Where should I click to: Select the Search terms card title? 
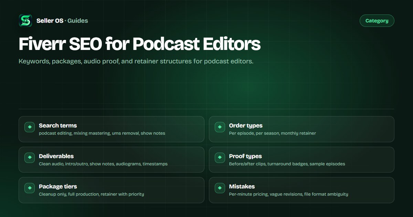pyautogui.click(x=58, y=125)
